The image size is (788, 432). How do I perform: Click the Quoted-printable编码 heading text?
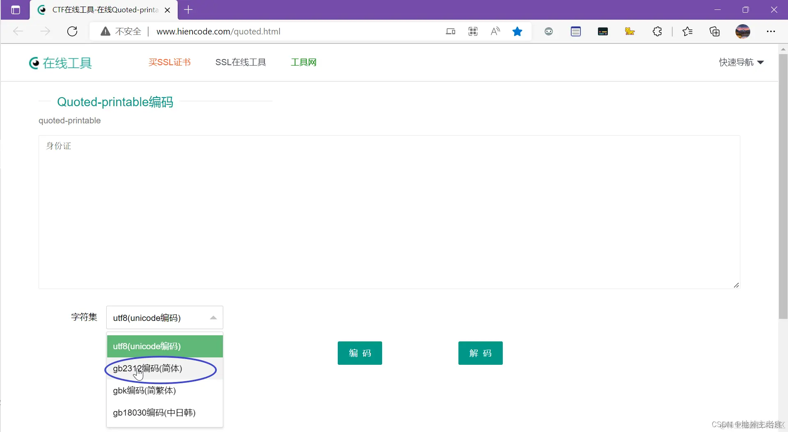click(115, 102)
